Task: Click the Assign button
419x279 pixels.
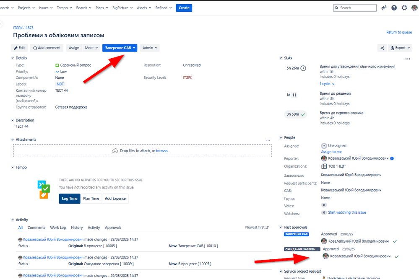Action: coord(74,48)
